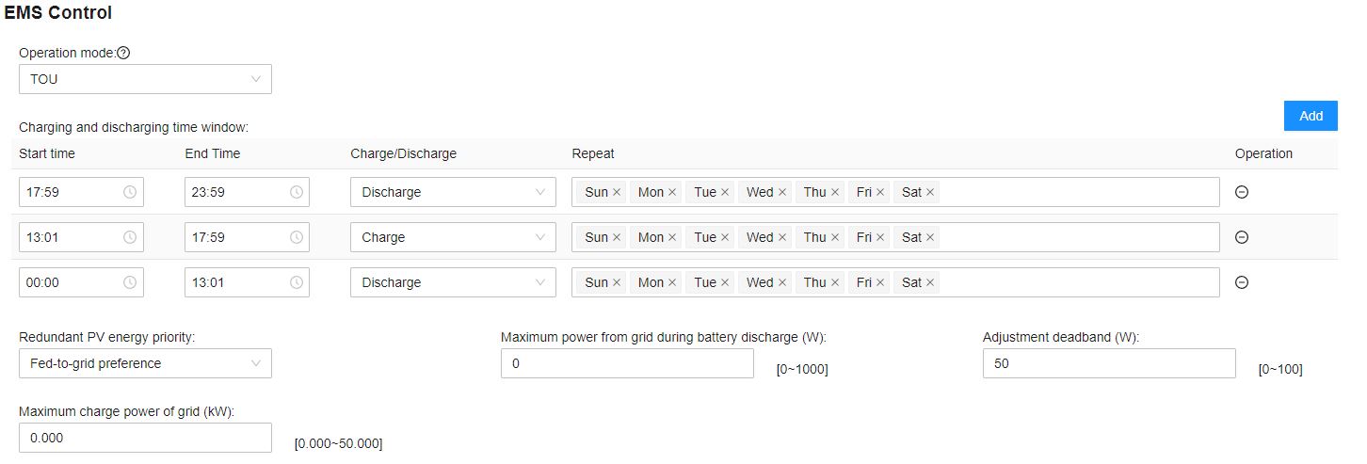
Task: Open Discharge dropdown in first row
Action: (452, 192)
